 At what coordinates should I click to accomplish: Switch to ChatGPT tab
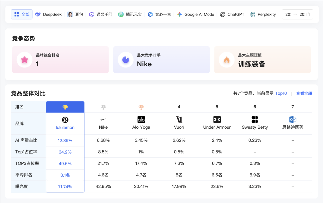tap(232, 14)
